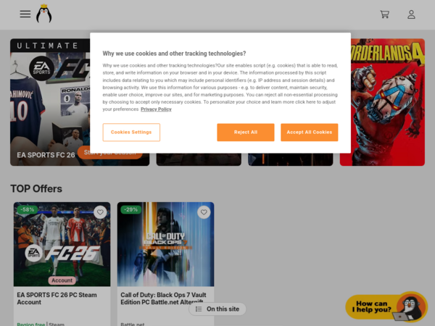The width and height of the screenshot is (435, 326).
Task: Click the Call of Duty: Black Ops 7 title
Action: pyautogui.click(x=163, y=298)
